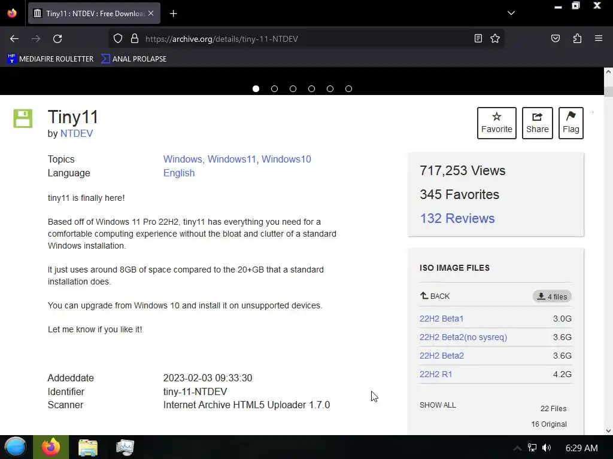Open a new tab with the plus icon

pyautogui.click(x=173, y=14)
